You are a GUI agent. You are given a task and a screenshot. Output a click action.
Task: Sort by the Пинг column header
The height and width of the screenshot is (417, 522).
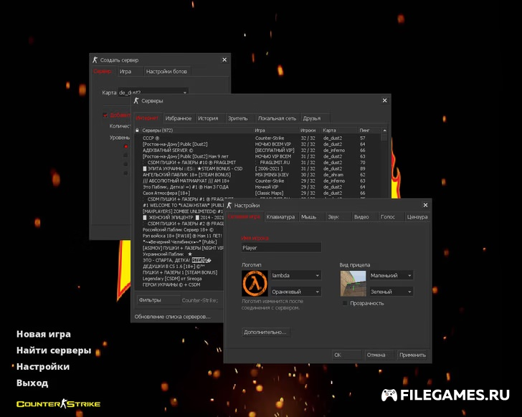point(369,130)
